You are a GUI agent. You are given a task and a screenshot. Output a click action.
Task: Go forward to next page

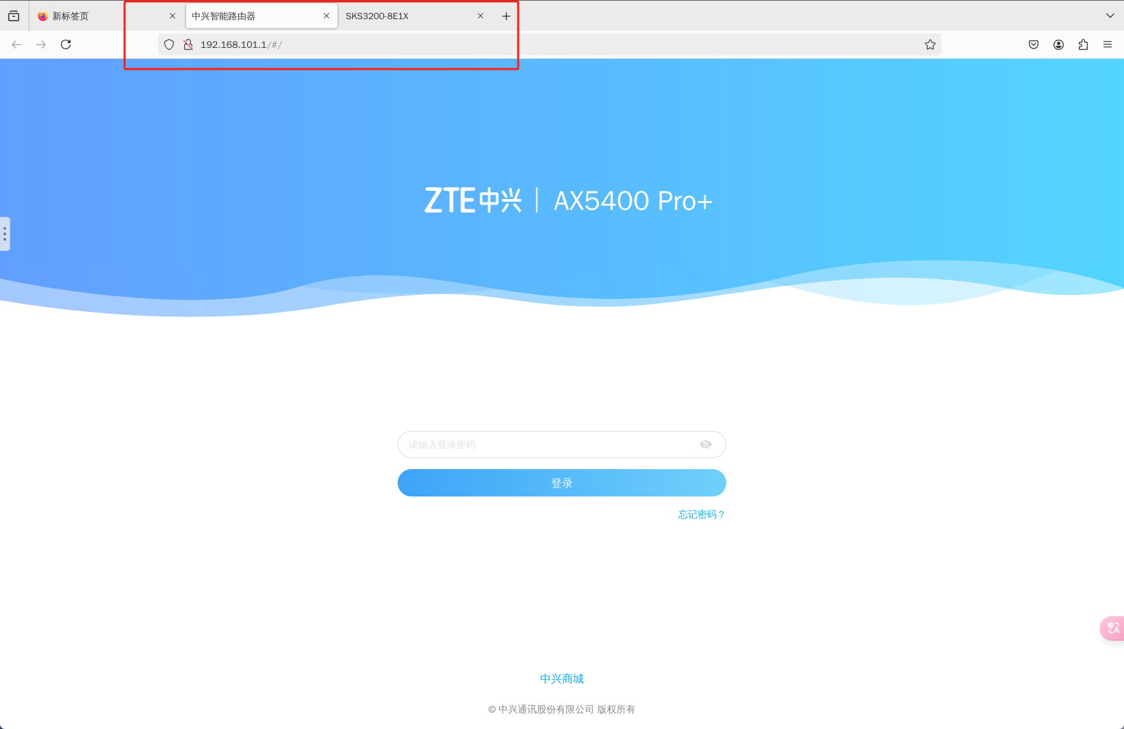tap(41, 44)
